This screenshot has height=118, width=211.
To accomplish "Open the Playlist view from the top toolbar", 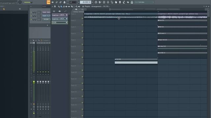I will (96, 2).
